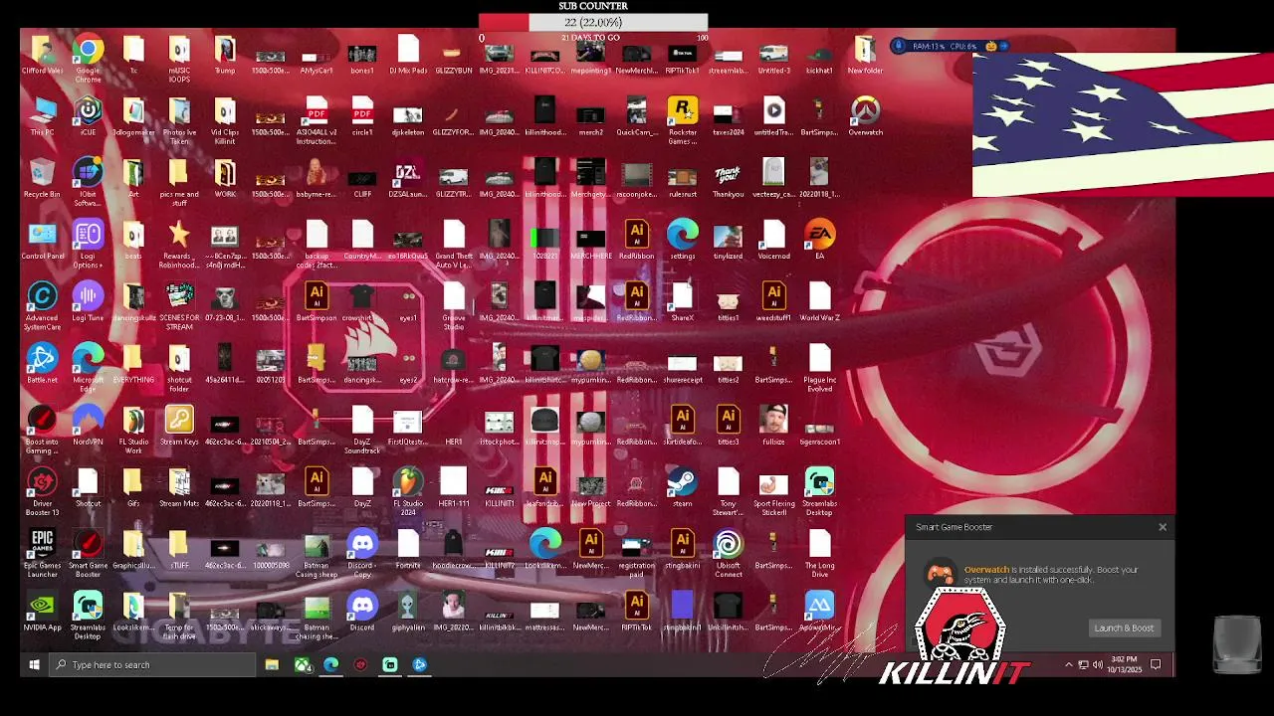Open the World War Z file
The width and height of the screenshot is (1274, 716).
819,301
